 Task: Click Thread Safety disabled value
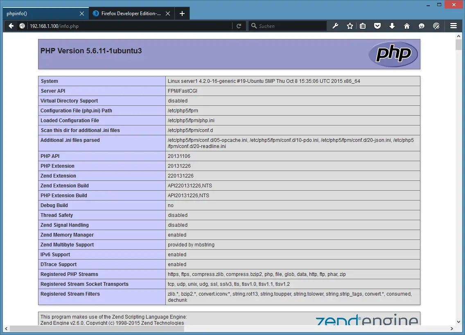coord(178,215)
